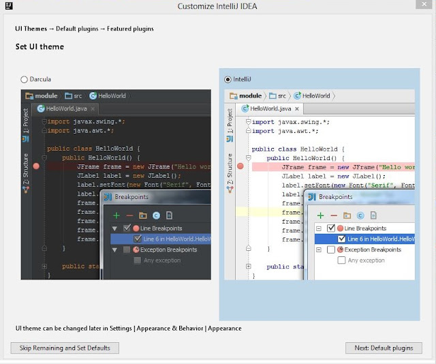Click the 'UI Themes' breadcrumb step
The height and width of the screenshot is (364, 436).
(x=31, y=29)
